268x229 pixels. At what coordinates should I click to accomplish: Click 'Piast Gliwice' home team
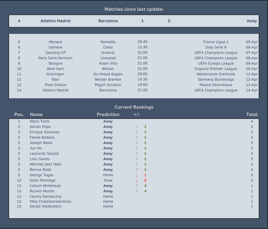point(55,85)
